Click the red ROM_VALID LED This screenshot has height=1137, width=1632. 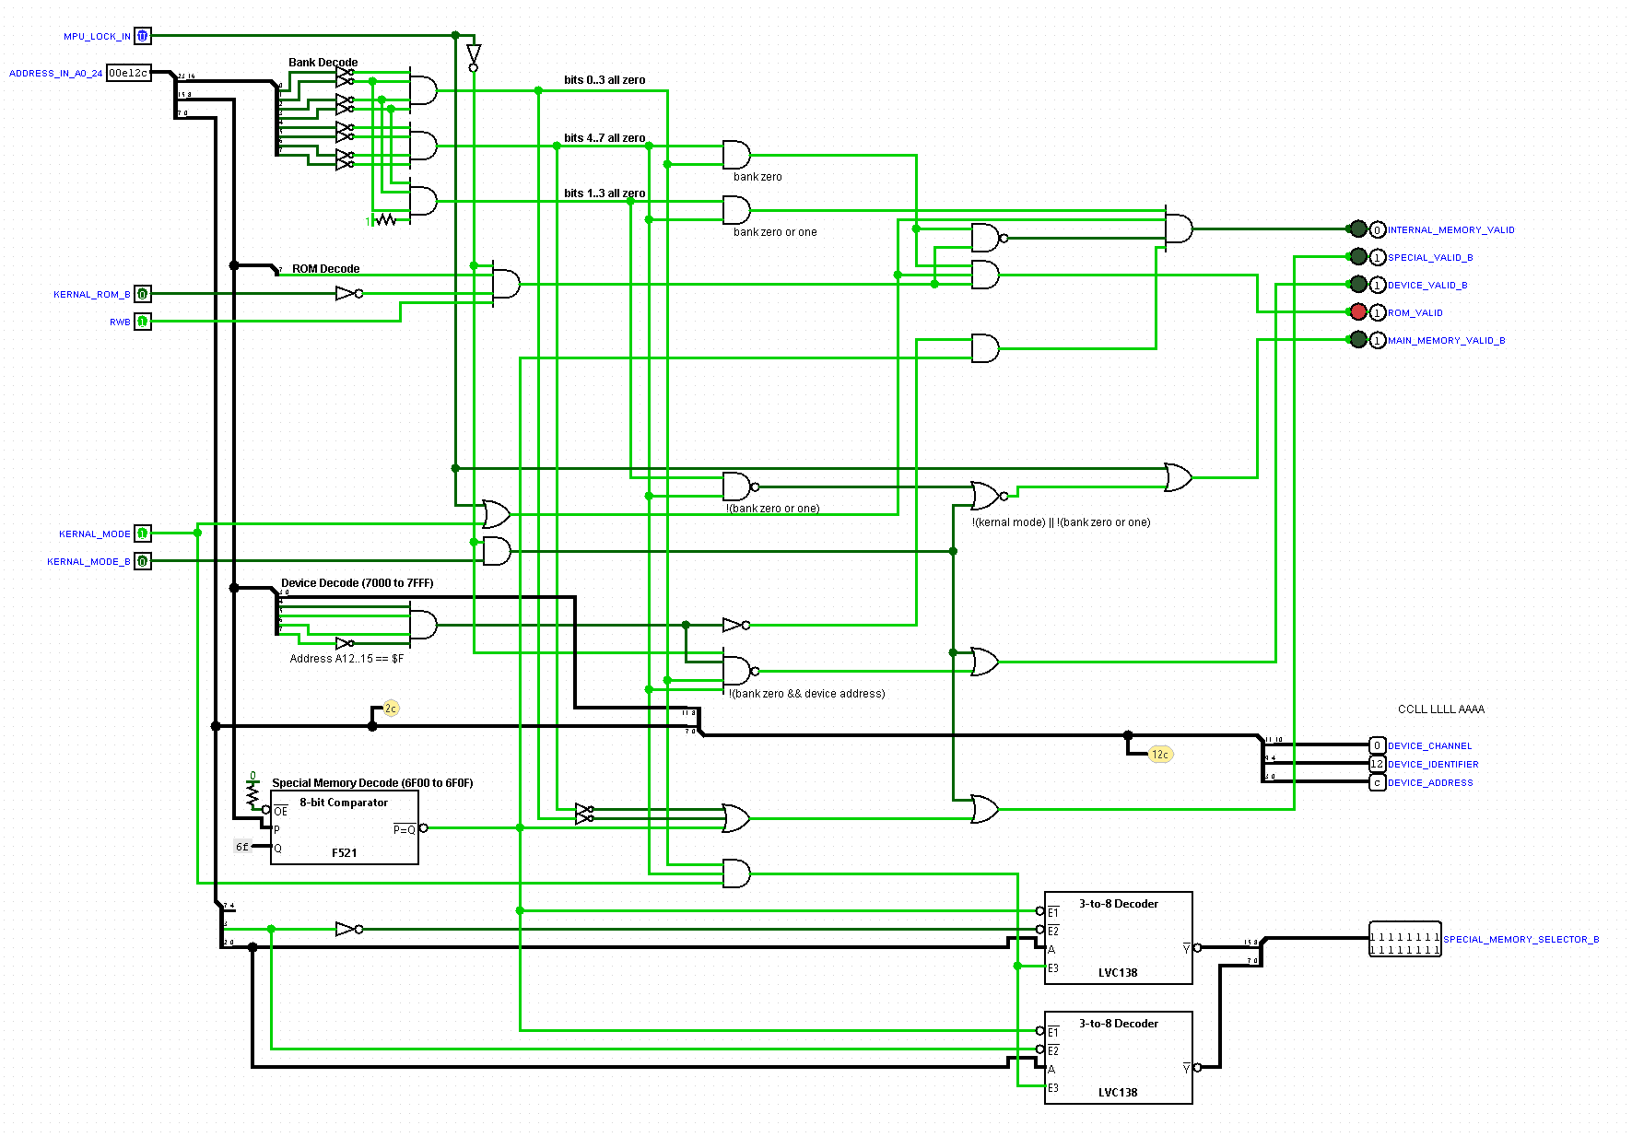[x=1358, y=312]
